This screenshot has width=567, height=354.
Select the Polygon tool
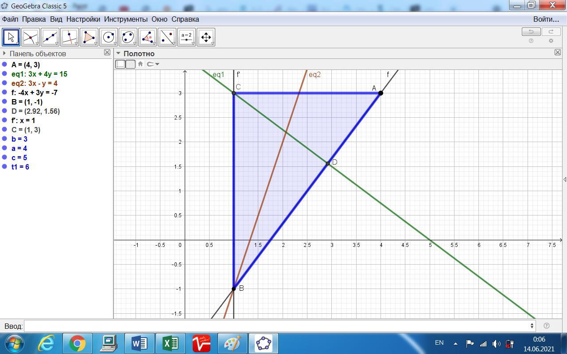89,37
